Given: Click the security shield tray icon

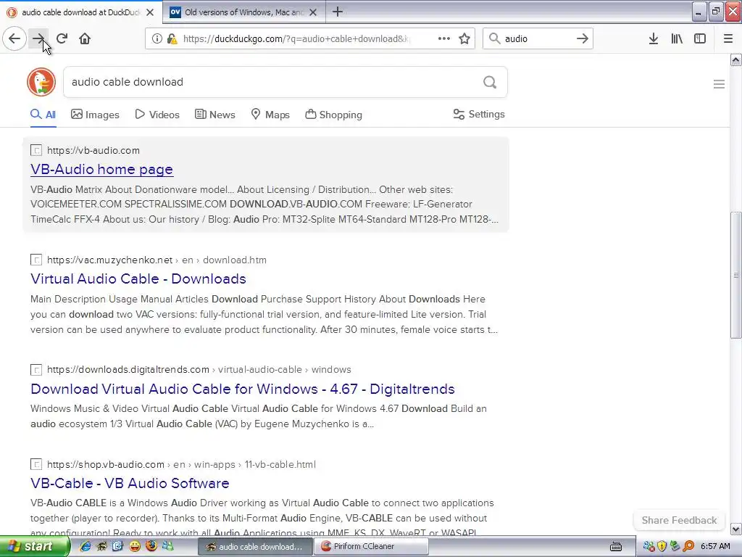Looking at the screenshot, I should 662,547.
